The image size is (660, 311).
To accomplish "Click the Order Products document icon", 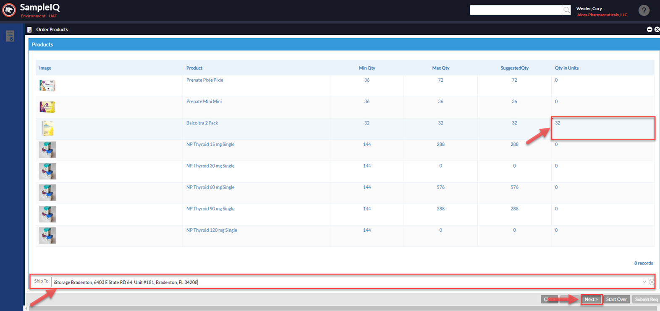I will tap(29, 30).
